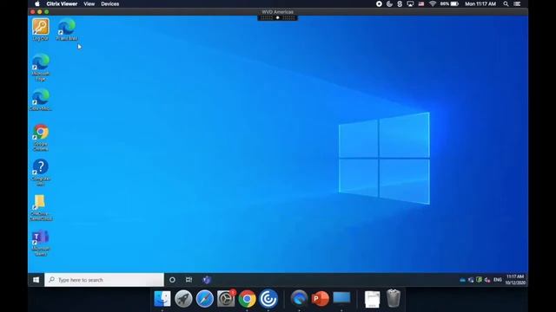Open the View menu

(x=89, y=3)
